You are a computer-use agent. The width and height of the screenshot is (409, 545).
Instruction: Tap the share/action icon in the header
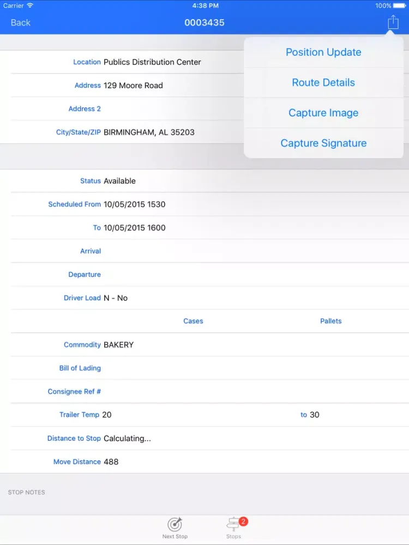pos(393,22)
